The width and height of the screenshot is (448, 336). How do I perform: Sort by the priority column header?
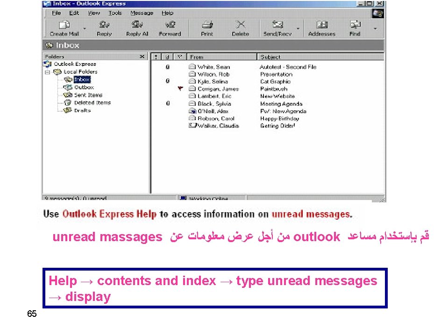(x=156, y=57)
